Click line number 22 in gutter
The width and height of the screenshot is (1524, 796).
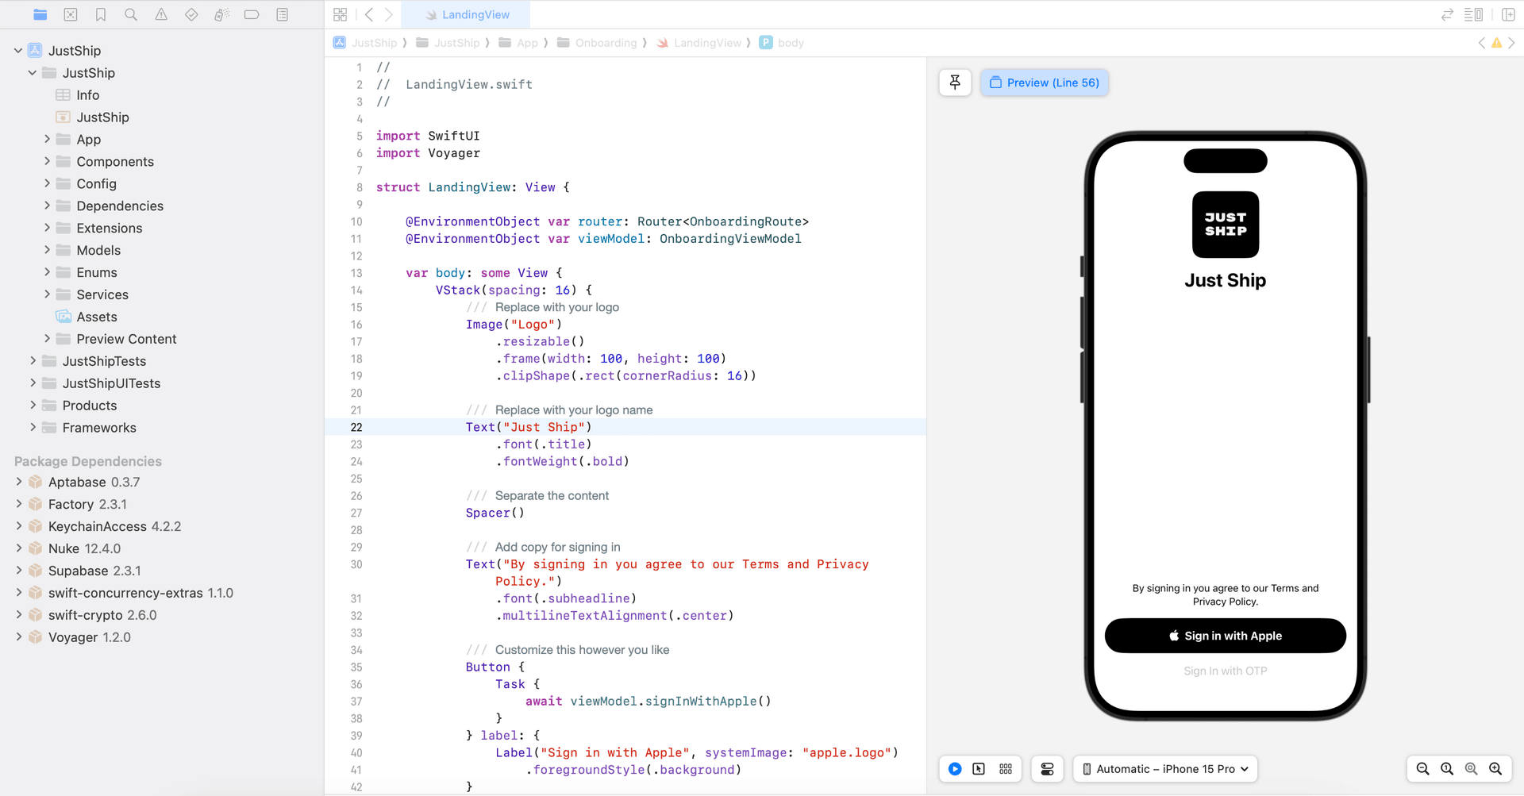[x=356, y=427]
